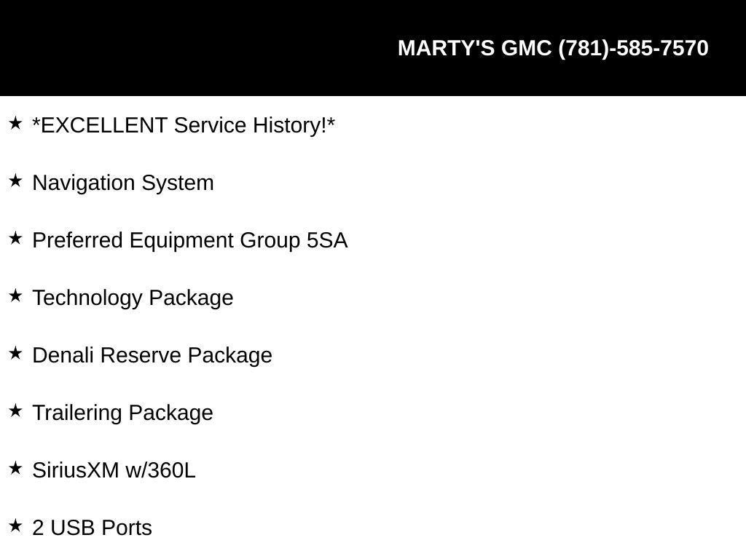The height and width of the screenshot is (559, 746).
Task: Select the Denali Reserve Package text
Action: [x=152, y=355]
